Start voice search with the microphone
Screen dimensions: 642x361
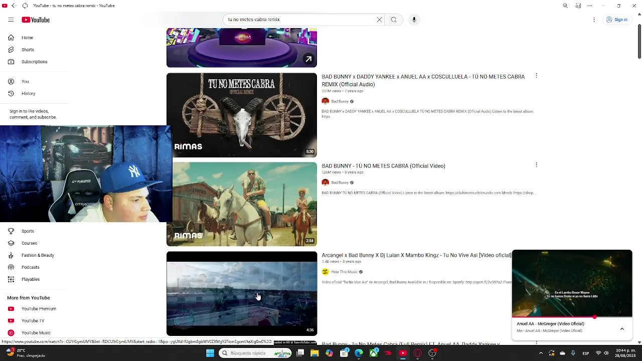(414, 20)
